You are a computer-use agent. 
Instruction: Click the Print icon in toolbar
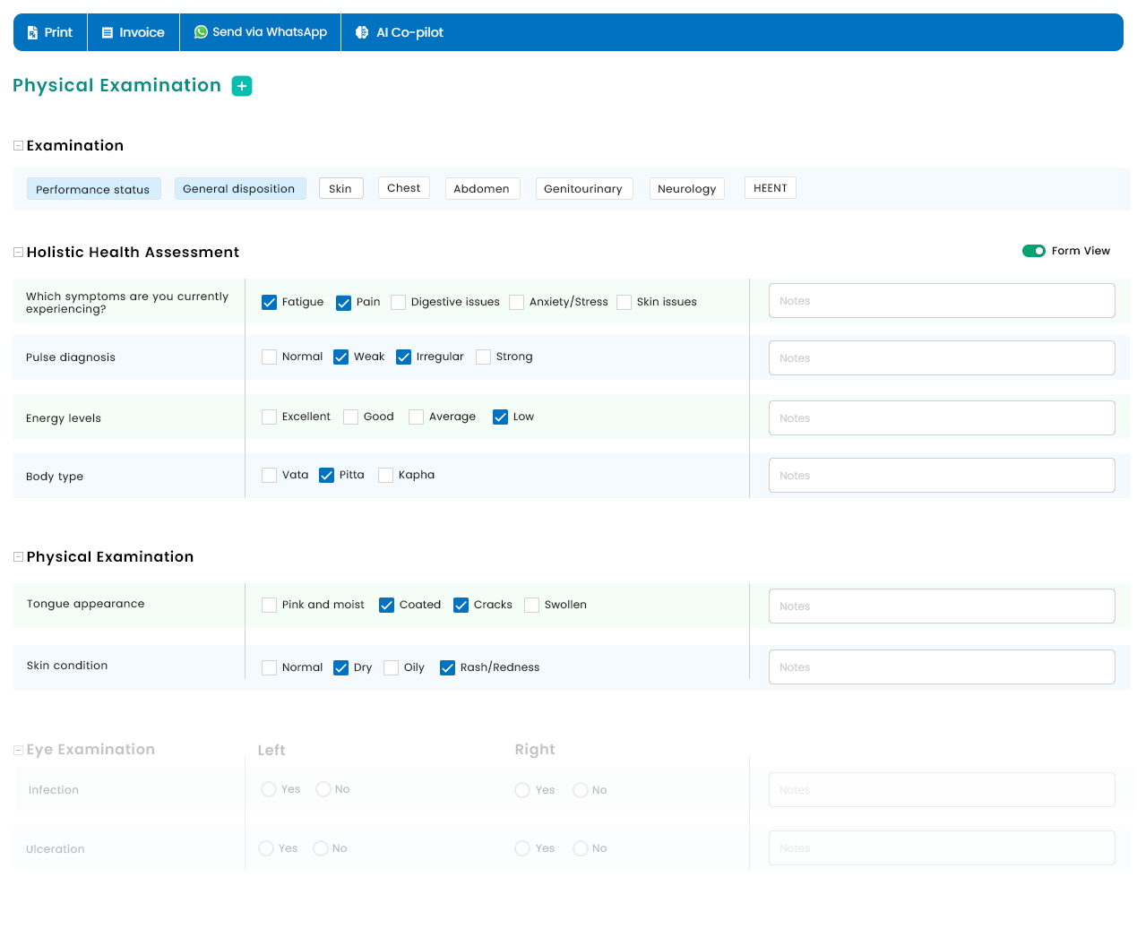point(32,32)
